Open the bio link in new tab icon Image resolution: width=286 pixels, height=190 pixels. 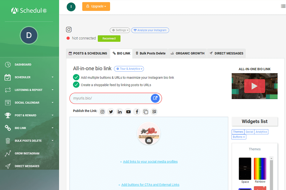155,98
